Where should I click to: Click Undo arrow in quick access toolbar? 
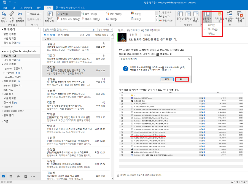[10, 2]
